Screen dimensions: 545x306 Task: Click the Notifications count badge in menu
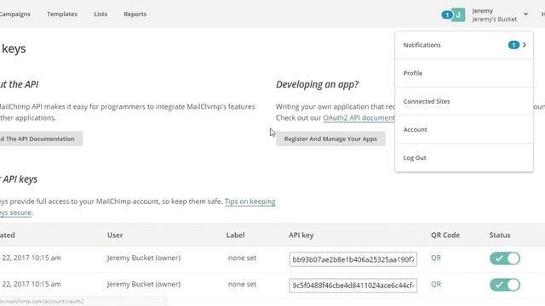(x=513, y=45)
